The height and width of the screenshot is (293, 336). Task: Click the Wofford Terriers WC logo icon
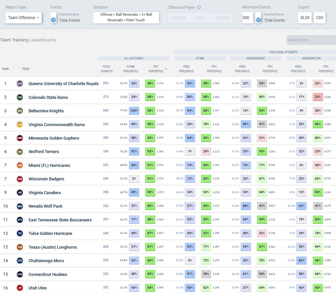click(20, 151)
